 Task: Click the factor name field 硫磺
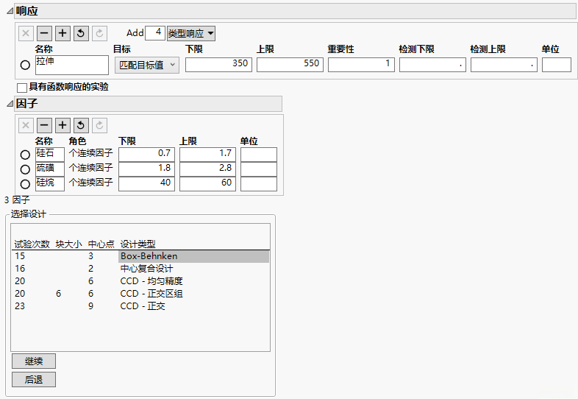[50, 169]
